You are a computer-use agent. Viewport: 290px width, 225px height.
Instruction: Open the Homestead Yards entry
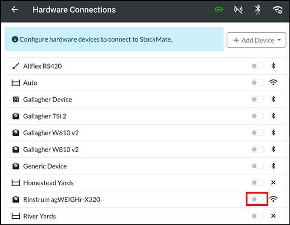coord(146,183)
